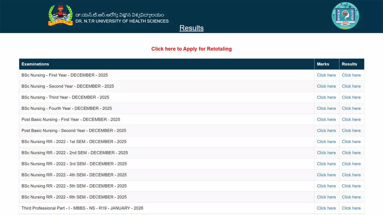View Results for Third Professional Part I MBBS
Screen dimensions: 383x215
(x=351, y=208)
